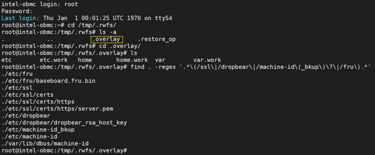Image resolution: width=375 pixels, height=155 pixels.
Task: Click the highlighted .overlay directory entry
Action: click(x=108, y=39)
